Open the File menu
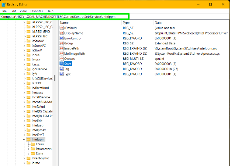Viewport: 231px width, 166px height. coord(4,11)
